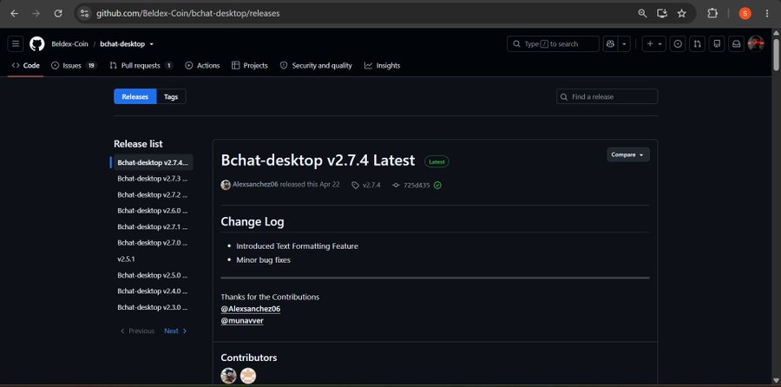Open the create new plus dropdown
781x387 pixels.
point(654,44)
